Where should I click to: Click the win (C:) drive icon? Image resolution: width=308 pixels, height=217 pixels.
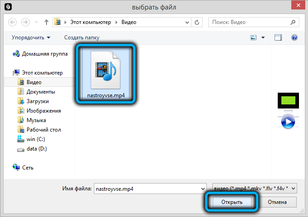click(x=21, y=139)
